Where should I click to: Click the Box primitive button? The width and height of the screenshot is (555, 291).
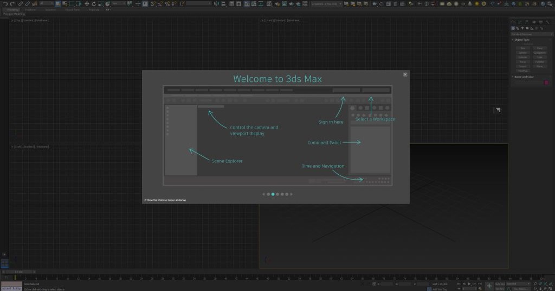click(x=523, y=48)
